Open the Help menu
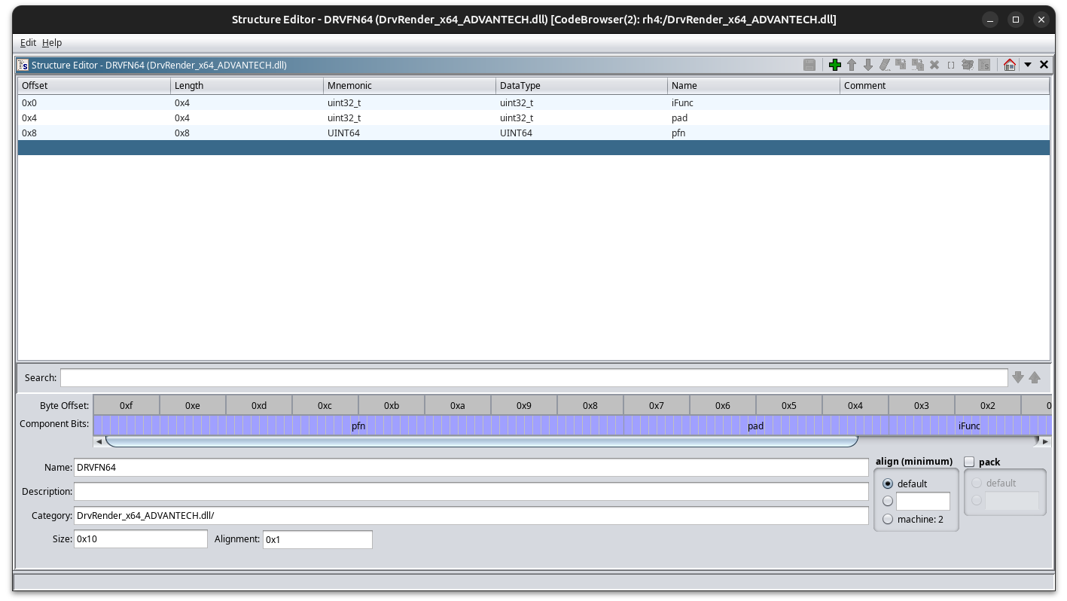The width and height of the screenshot is (1067, 601). [x=52, y=43]
